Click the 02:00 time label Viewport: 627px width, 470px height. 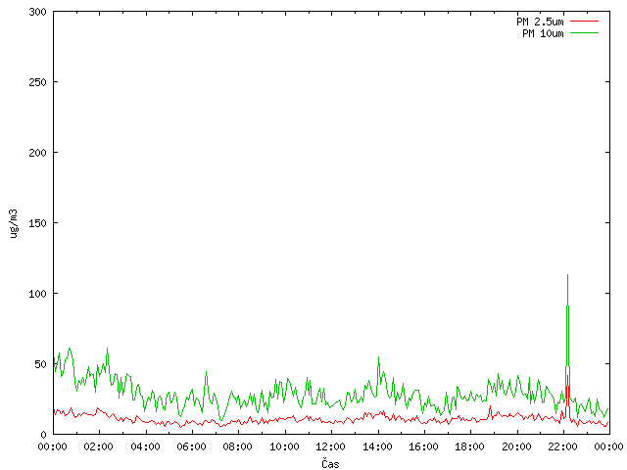(x=98, y=446)
